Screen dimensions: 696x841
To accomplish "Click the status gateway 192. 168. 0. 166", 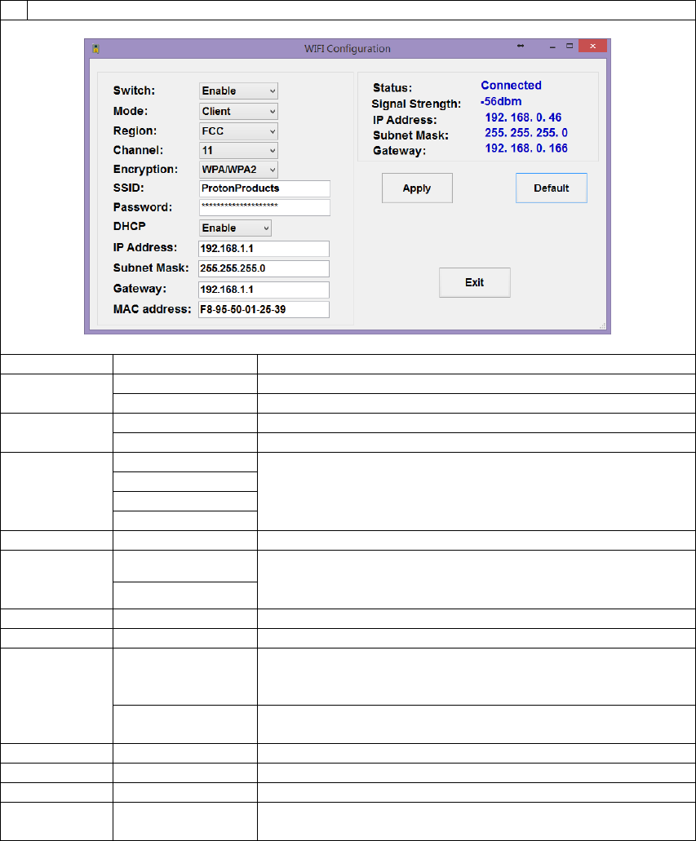I will (x=526, y=148).
